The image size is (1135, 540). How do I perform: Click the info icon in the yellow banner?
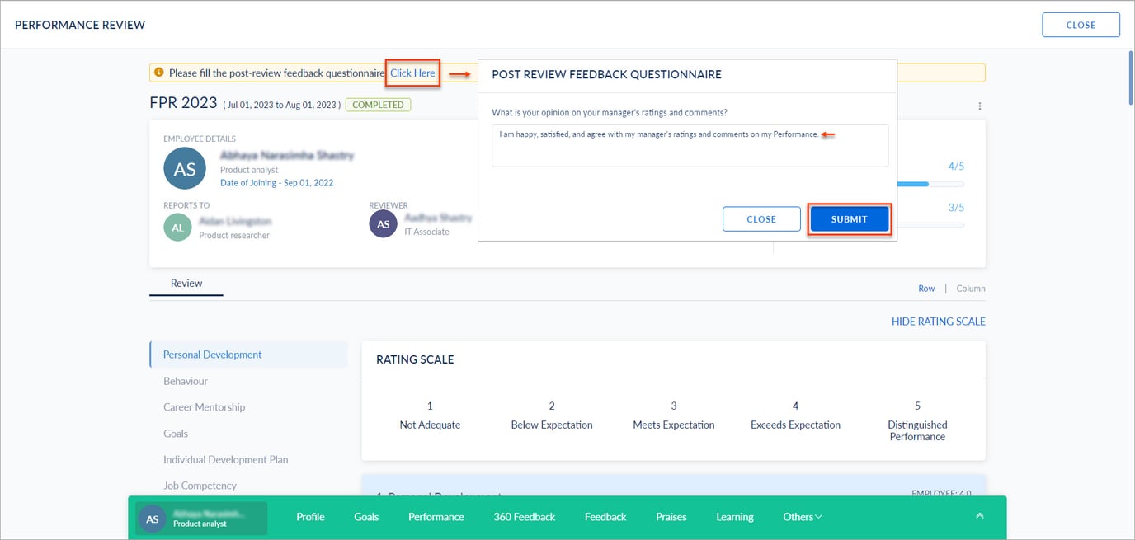(x=159, y=73)
